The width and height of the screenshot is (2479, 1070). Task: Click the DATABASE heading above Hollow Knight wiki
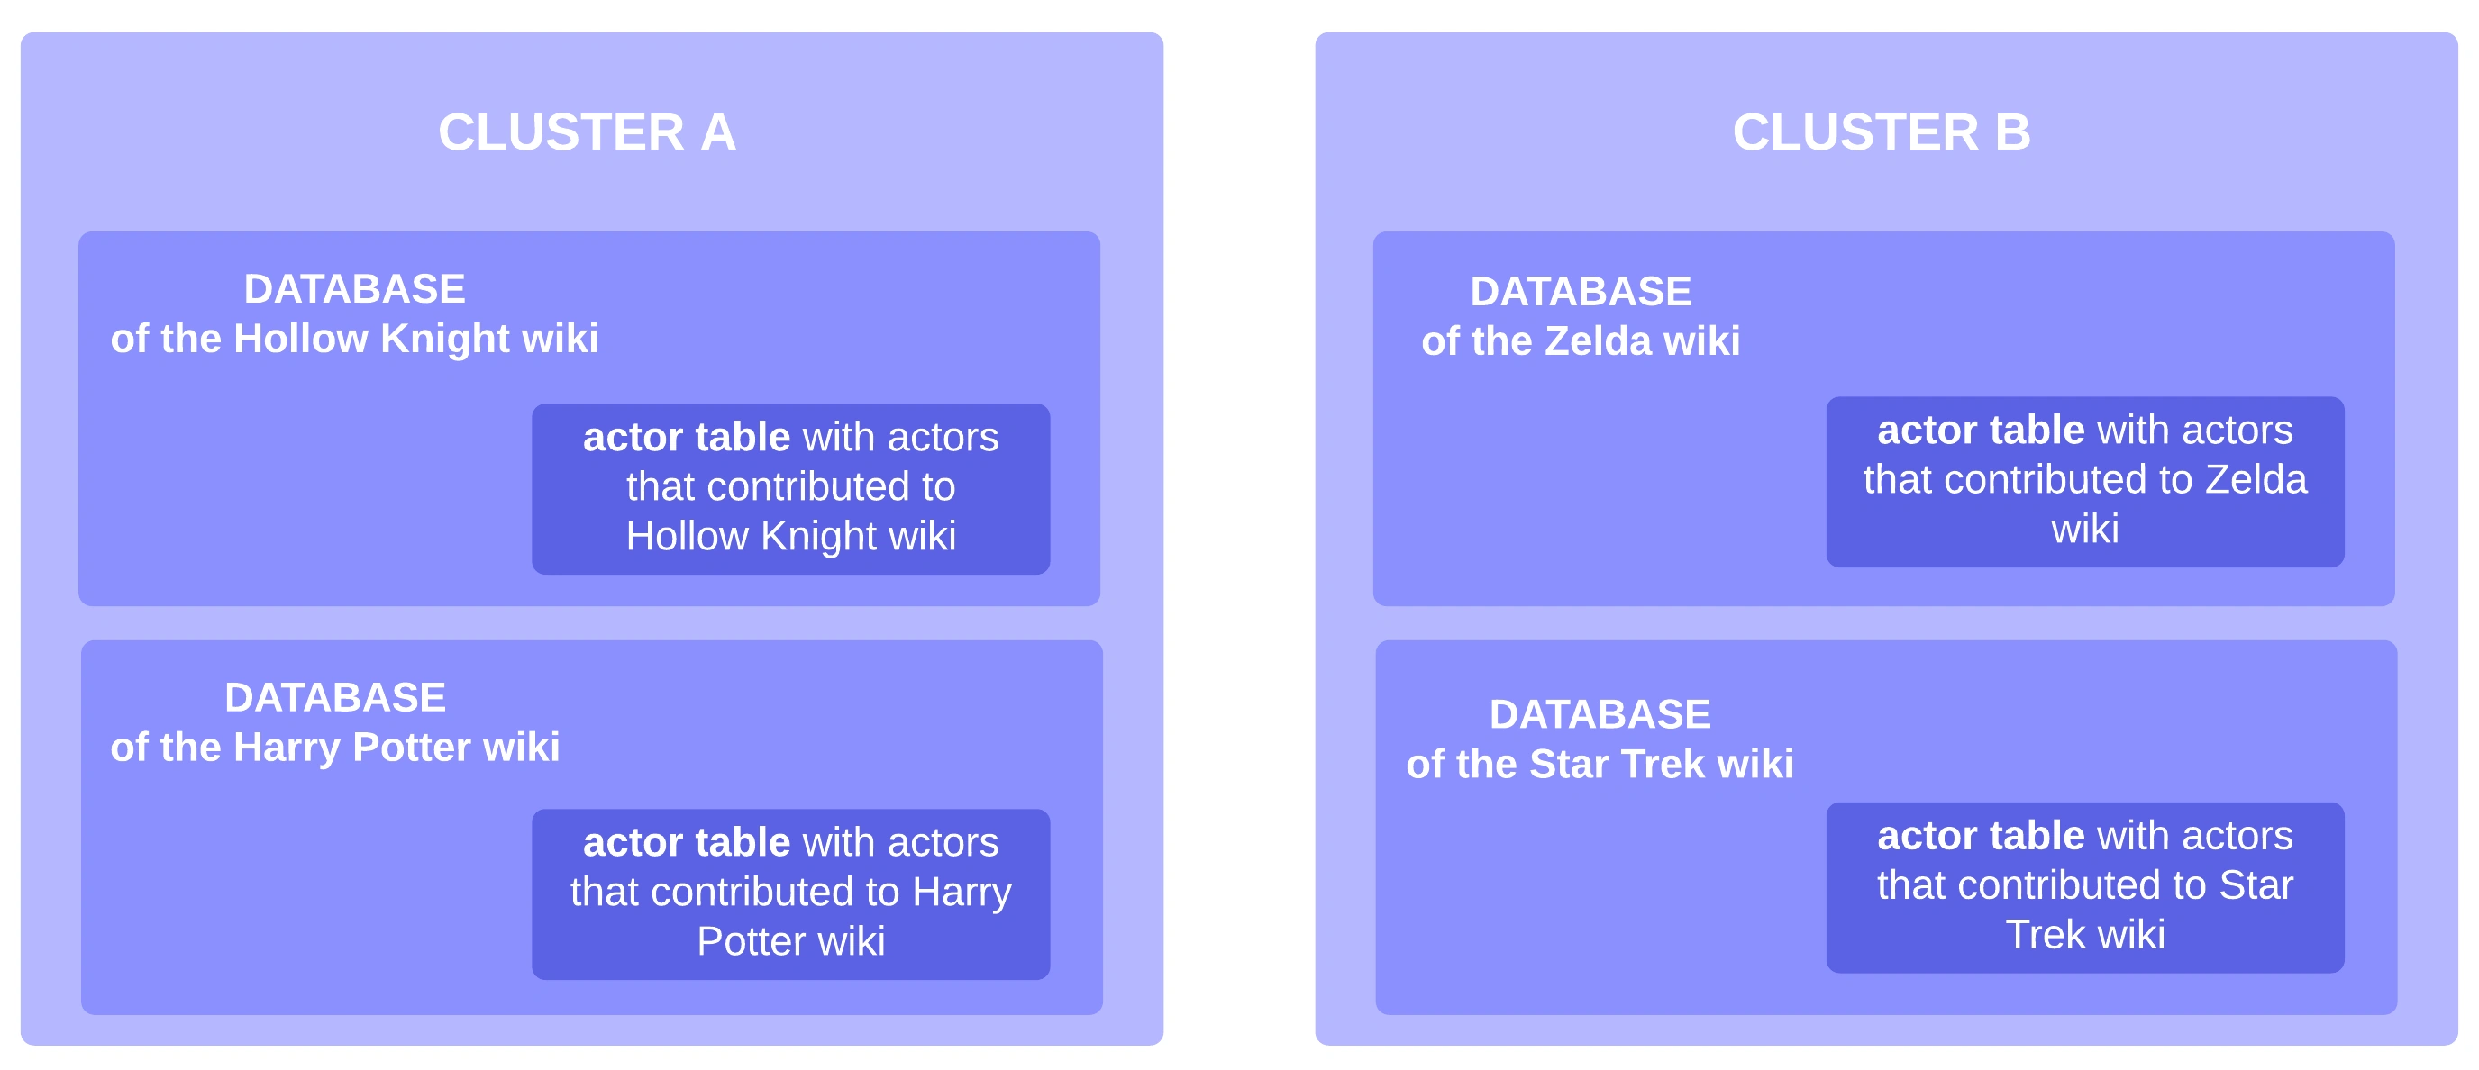click(x=354, y=289)
